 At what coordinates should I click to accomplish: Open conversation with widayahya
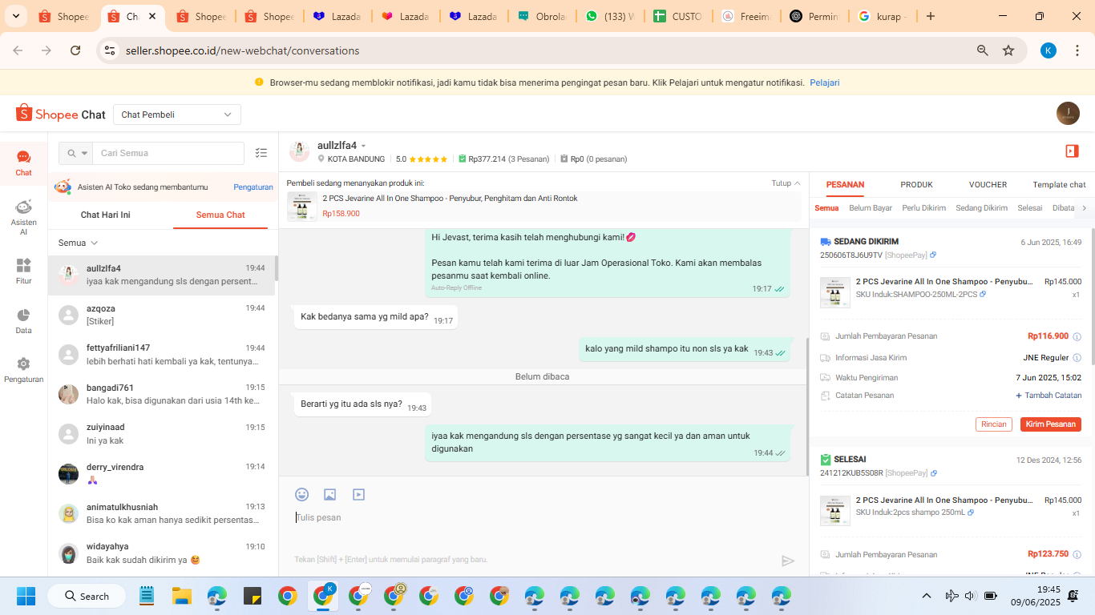[x=161, y=553]
